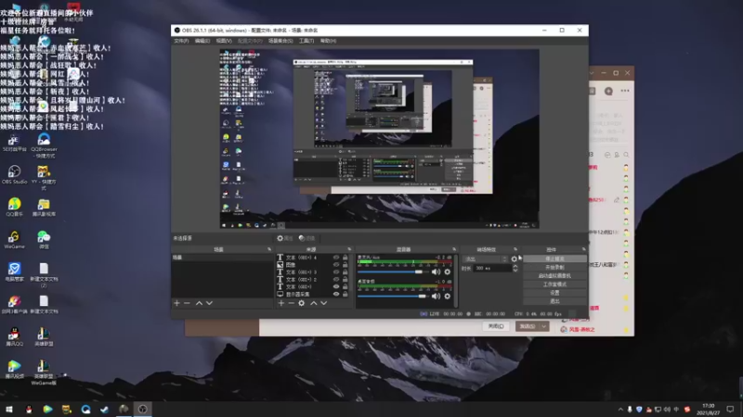The image size is (743, 417).
Task: Open source properties gear in Sources panel
Action: tap(301, 303)
